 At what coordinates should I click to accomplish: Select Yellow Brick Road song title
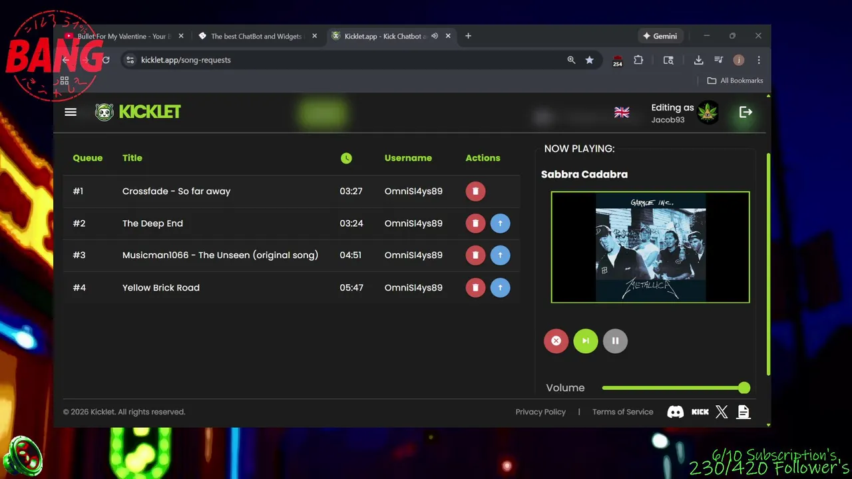pyautogui.click(x=161, y=287)
